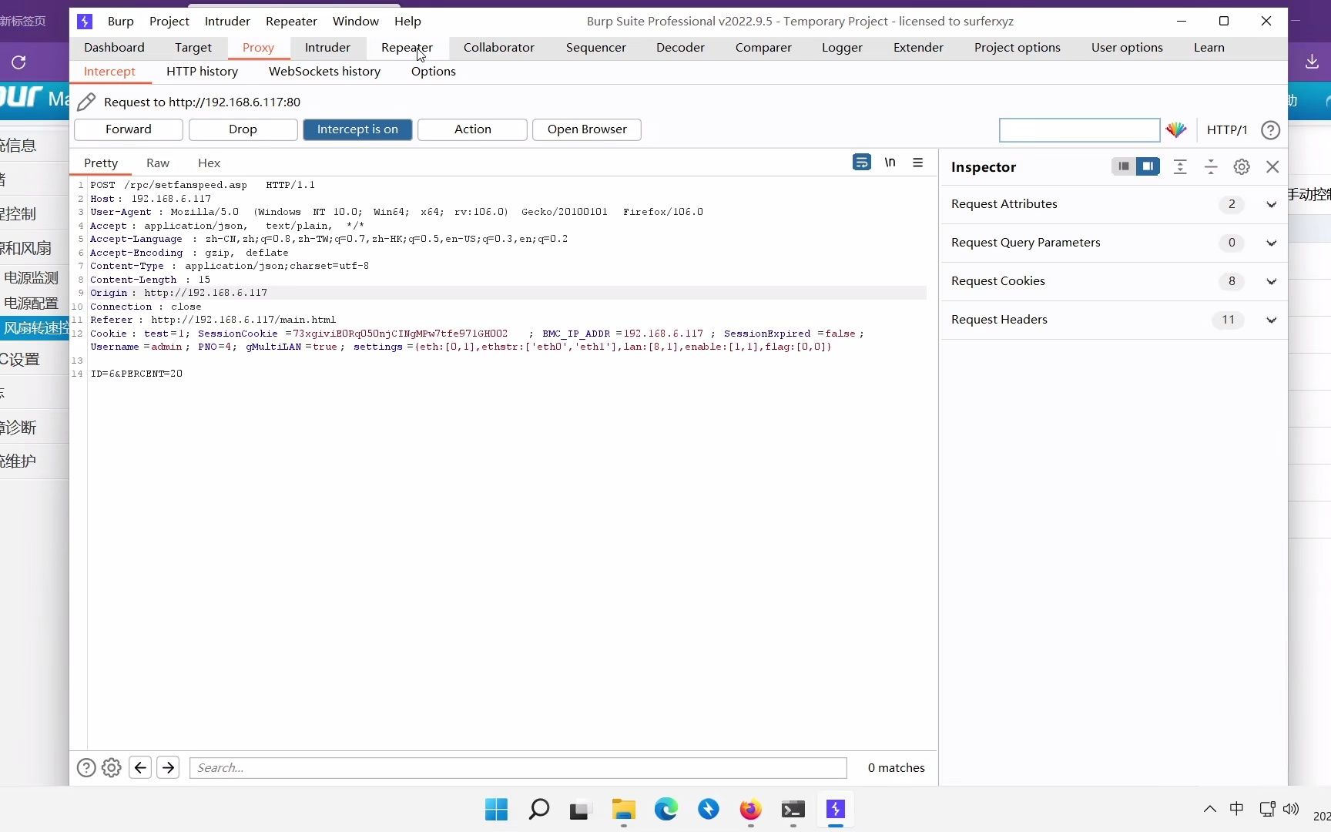This screenshot has height=832, width=1331.
Task: Click Inspector collapse all sections icon
Action: (x=1211, y=166)
